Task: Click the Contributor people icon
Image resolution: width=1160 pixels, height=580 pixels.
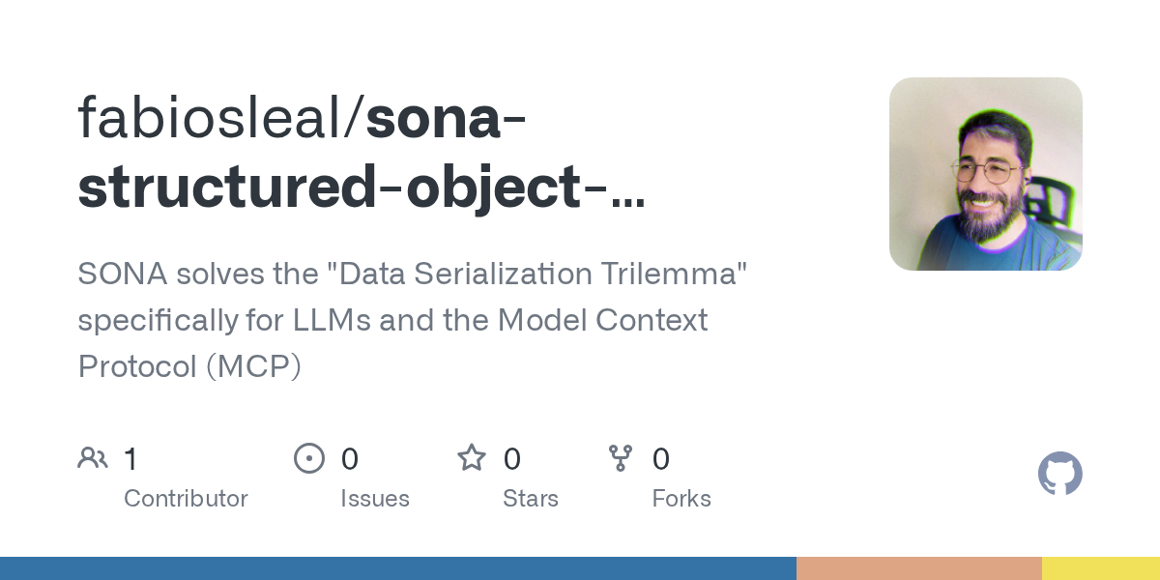Action: pos(93,458)
